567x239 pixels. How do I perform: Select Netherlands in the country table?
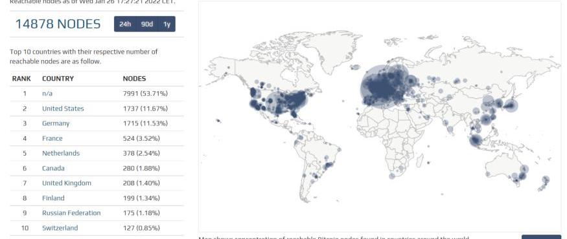tap(61, 153)
